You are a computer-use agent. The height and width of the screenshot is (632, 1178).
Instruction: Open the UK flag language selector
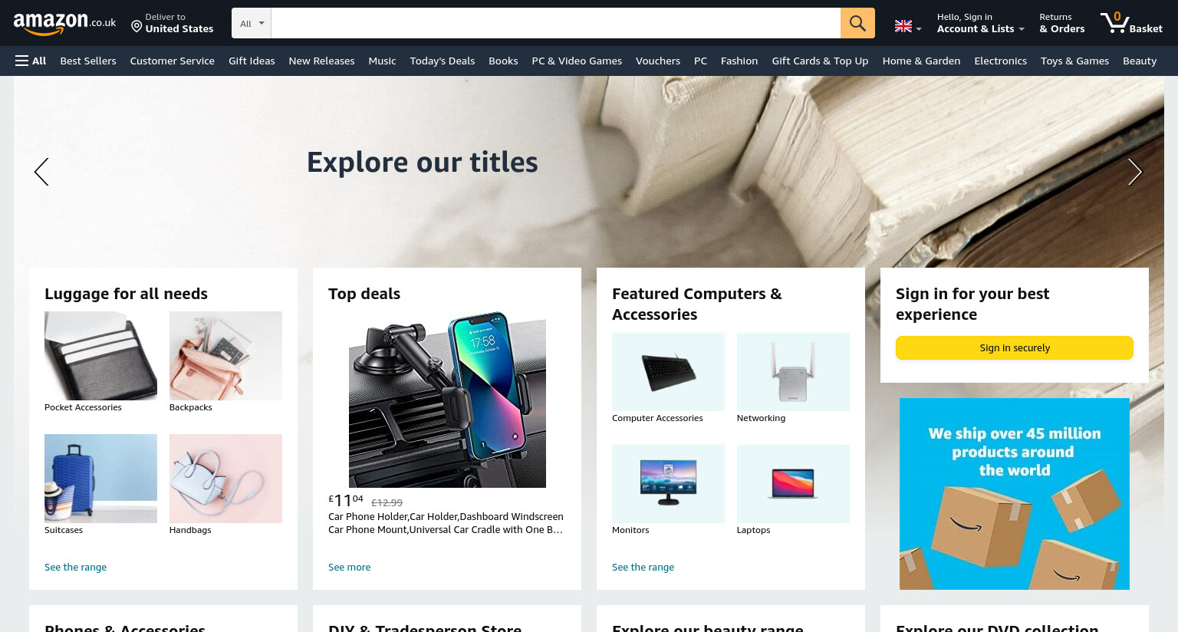[x=908, y=27]
